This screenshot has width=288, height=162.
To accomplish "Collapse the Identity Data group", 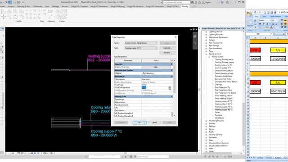I will pyautogui.click(x=171, y=97).
